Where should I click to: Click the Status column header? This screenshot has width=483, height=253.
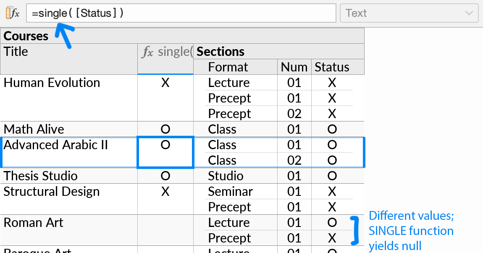[x=333, y=67]
